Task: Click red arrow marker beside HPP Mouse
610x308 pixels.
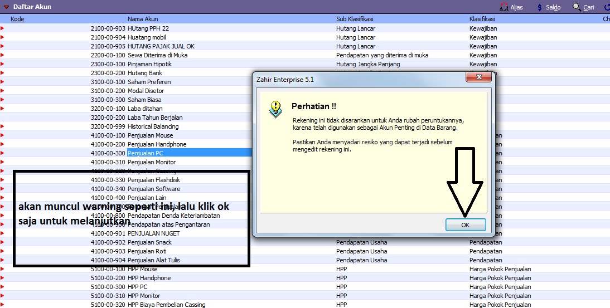Action: pos(2,269)
